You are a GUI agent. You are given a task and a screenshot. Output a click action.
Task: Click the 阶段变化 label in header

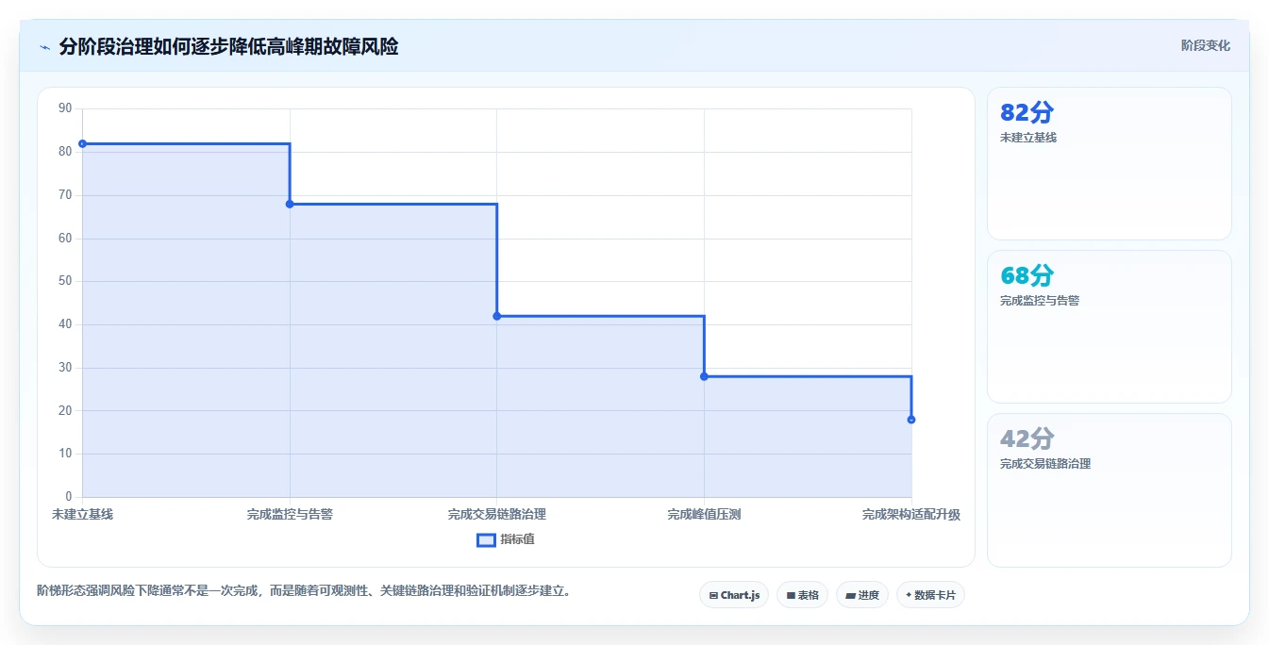tap(1205, 45)
